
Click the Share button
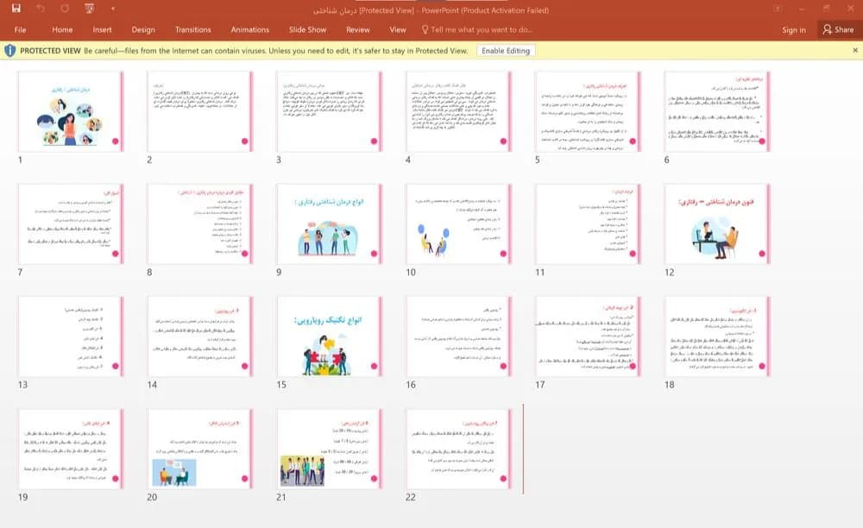pos(838,29)
